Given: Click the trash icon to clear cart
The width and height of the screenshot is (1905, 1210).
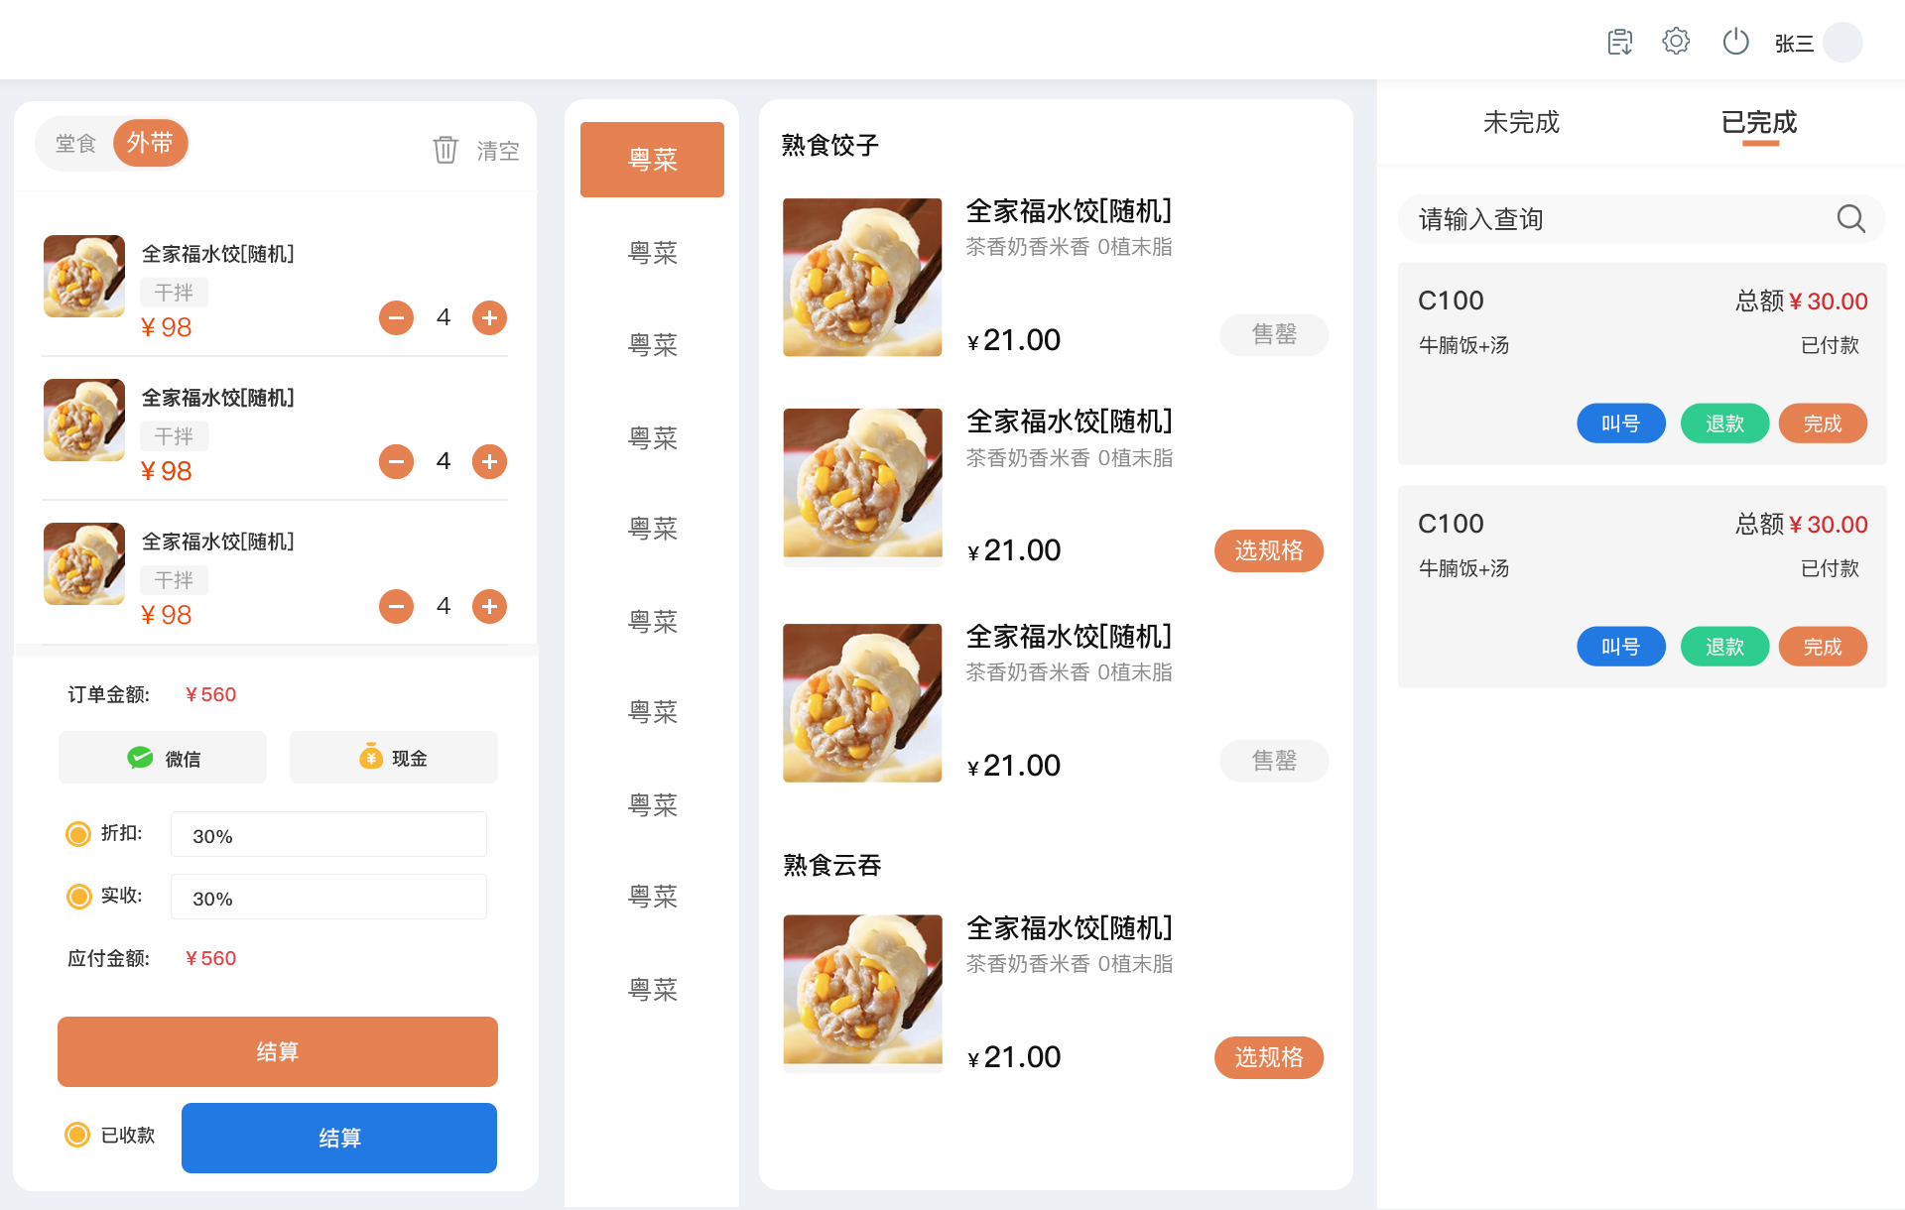Looking at the screenshot, I should [x=445, y=150].
